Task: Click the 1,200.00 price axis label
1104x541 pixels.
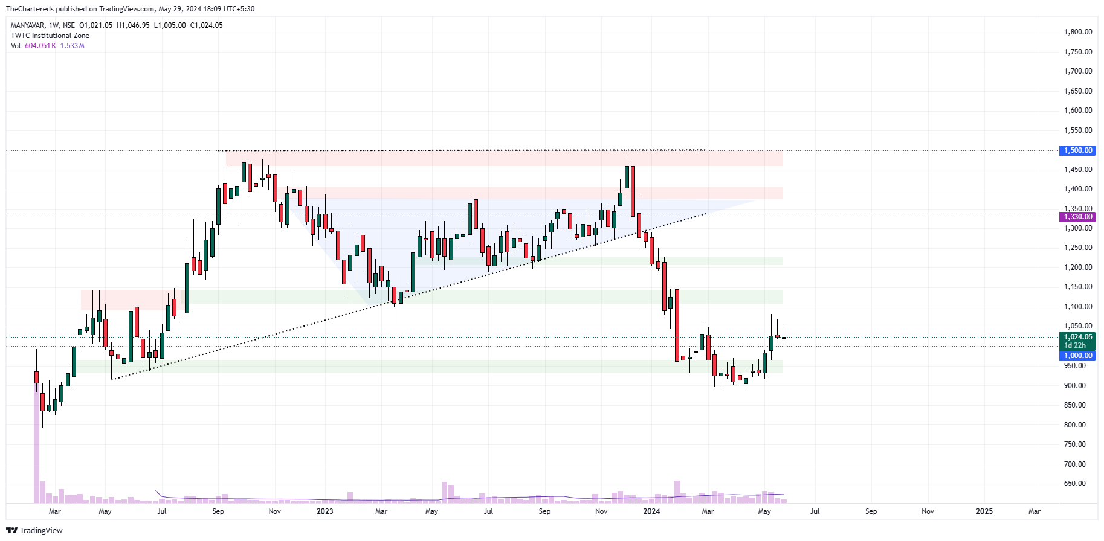Action: point(1078,267)
